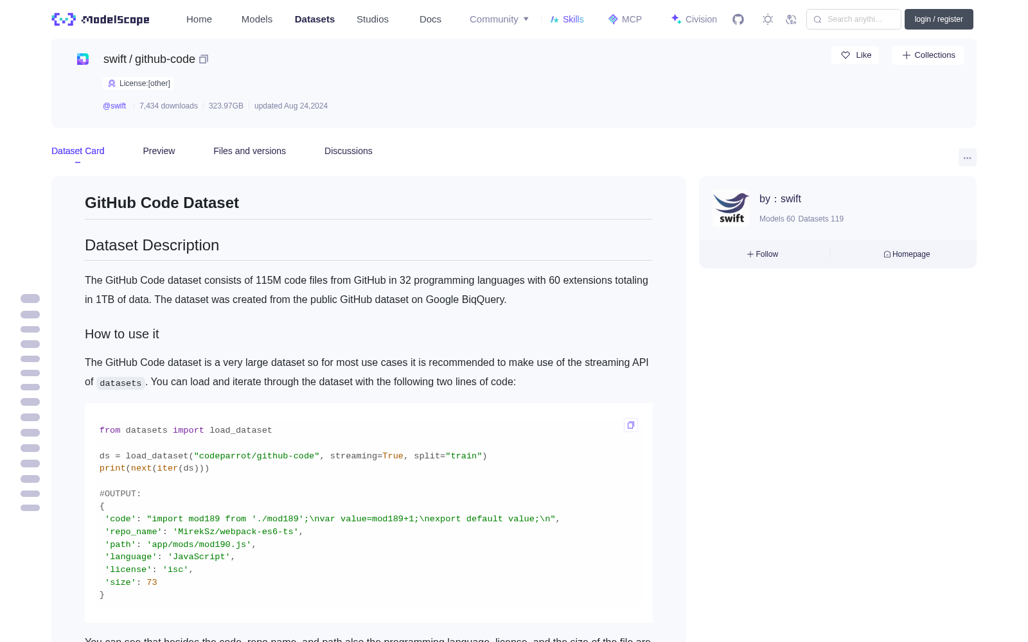1028x642 pixels.
Task: Click 'GitHub Code Dataset' heading
Action: pyautogui.click(x=162, y=203)
